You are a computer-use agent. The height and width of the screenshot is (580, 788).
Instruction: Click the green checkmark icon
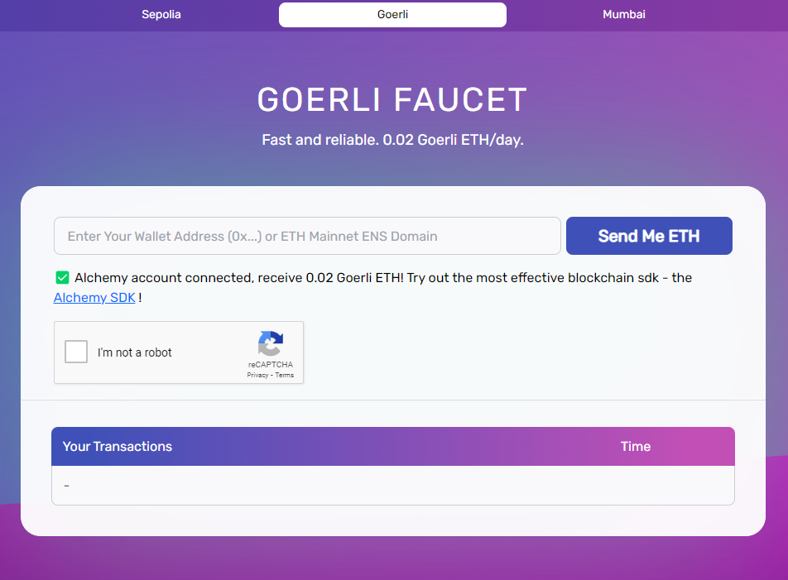(x=62, y=278)
